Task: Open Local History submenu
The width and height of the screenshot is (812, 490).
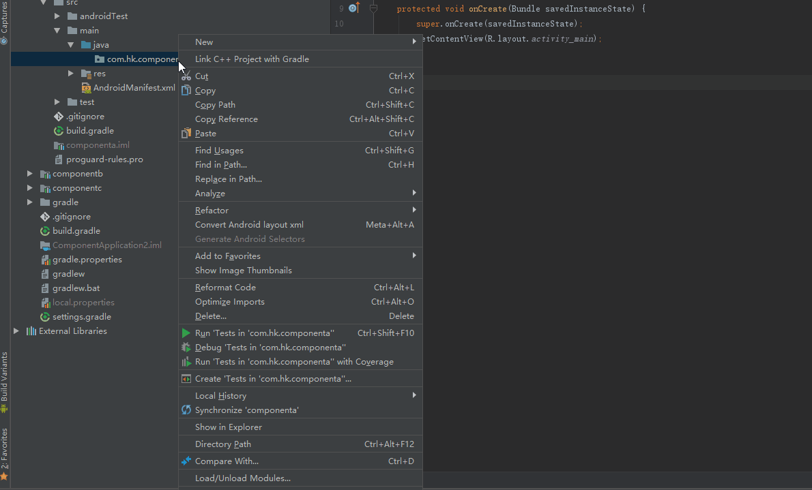Action: pyautogui.click(x=300, y=396)
